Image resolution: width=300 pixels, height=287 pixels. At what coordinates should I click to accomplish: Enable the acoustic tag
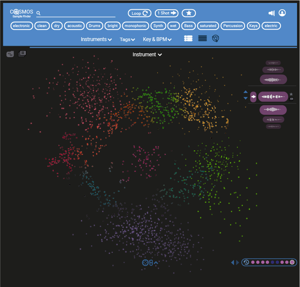click(x=74, y=26)
